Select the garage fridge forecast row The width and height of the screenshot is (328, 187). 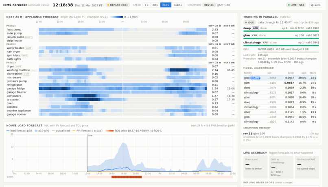click(120, 89)
